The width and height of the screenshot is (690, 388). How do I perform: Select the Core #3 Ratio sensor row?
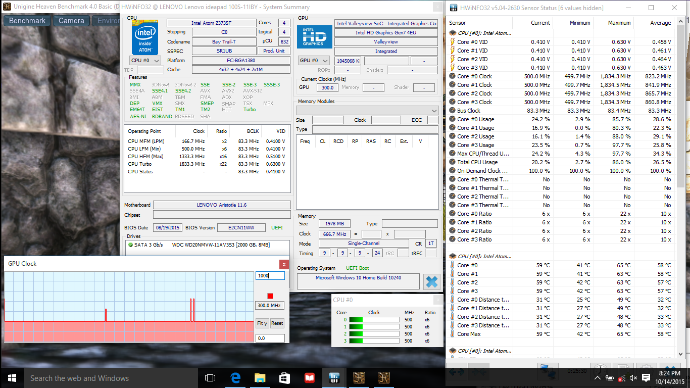pos(561,239)
